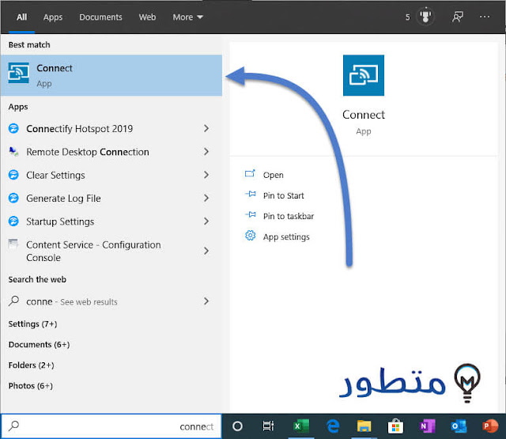Expand Content Service Configuration Console arrow
This screenshot has width=506, height=439.
(206, 251)
